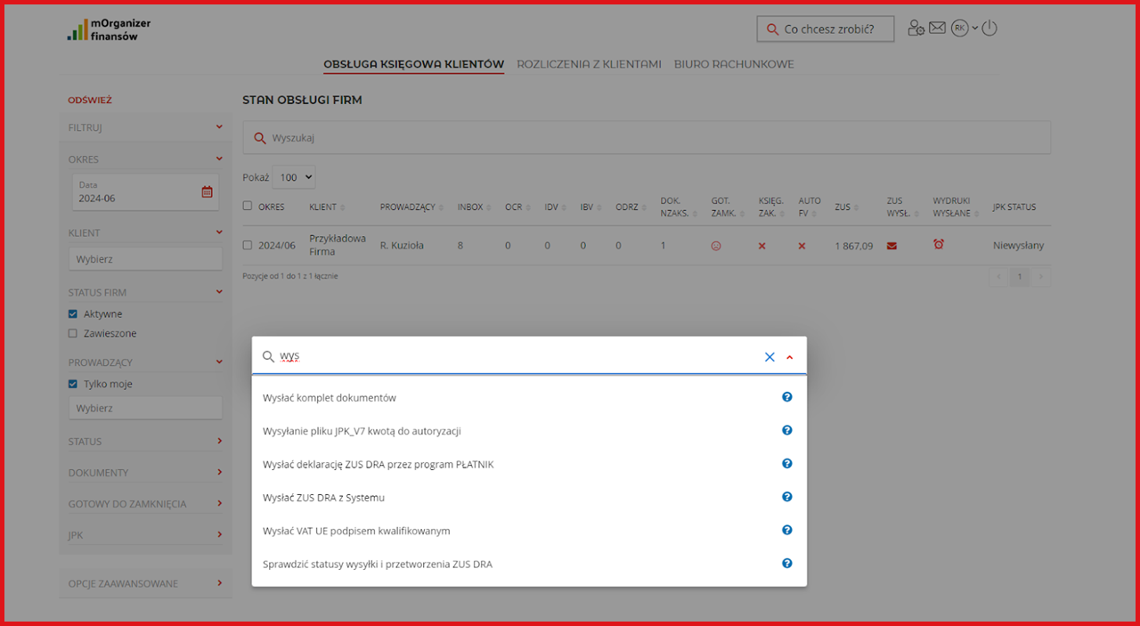Viewport: 1140px width, 626px height.
Task: Toggle the 'Tylko moje' checkbox
Action: [73, 384]
